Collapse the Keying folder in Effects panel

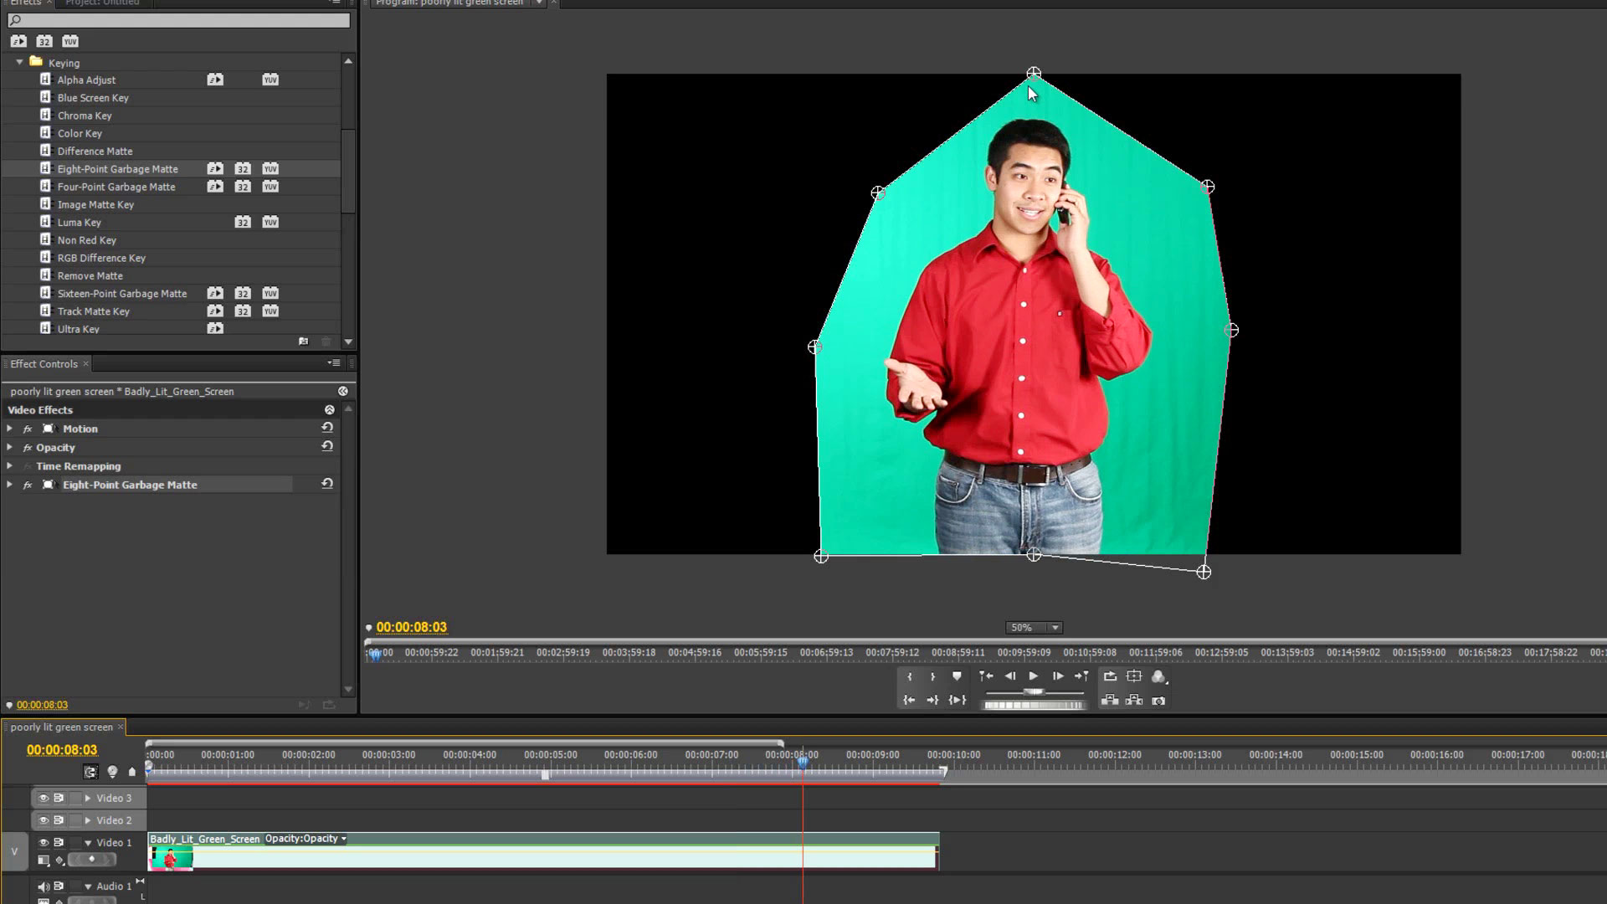(20, 63)
